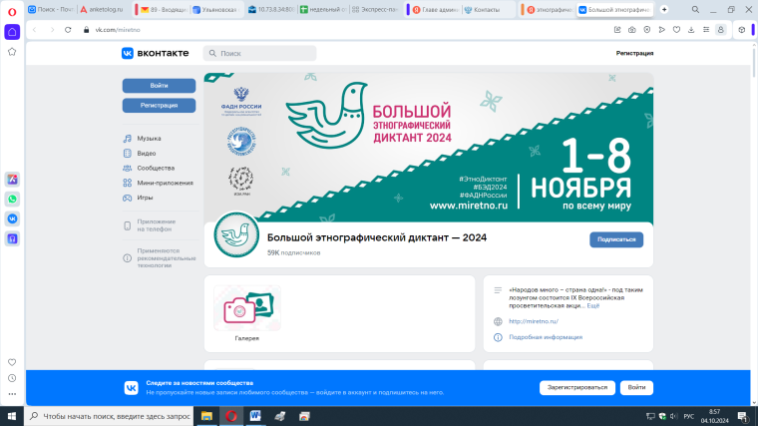The width and height of the screenshot is (758, 426).
Task: Click 'Зарегистрироваться' in the blue banner
Action: tap(577, 387)
